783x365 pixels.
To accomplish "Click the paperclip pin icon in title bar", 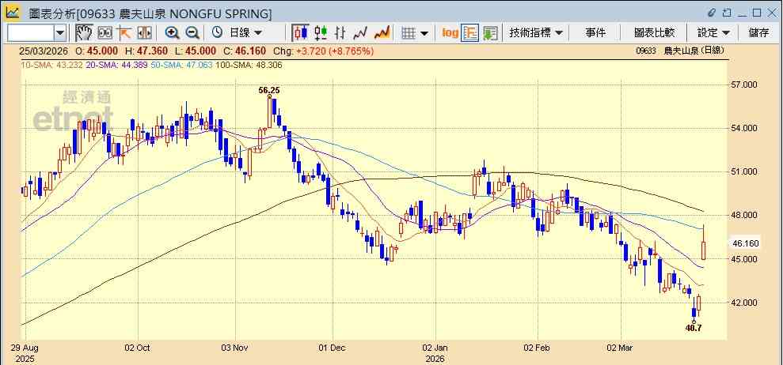I will point(712,12).
